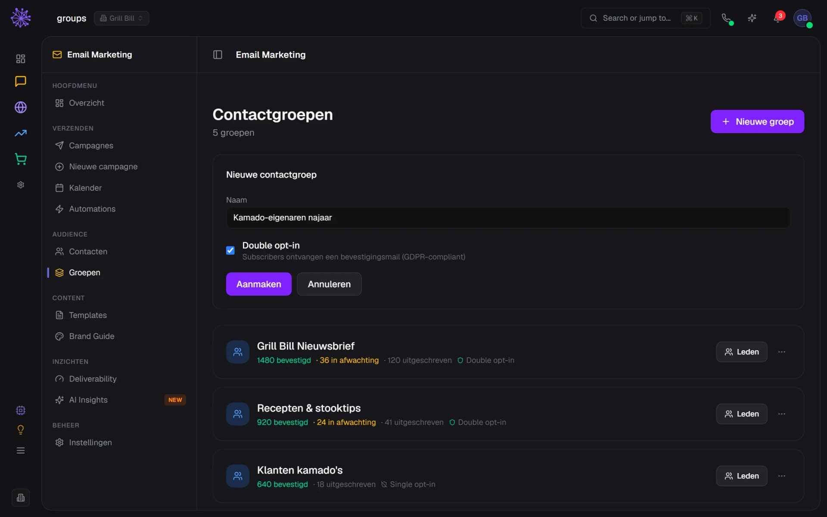Screen dimensions: 827x517
Task: Open the GB user avatar menu
Action: tap(802, 18)
